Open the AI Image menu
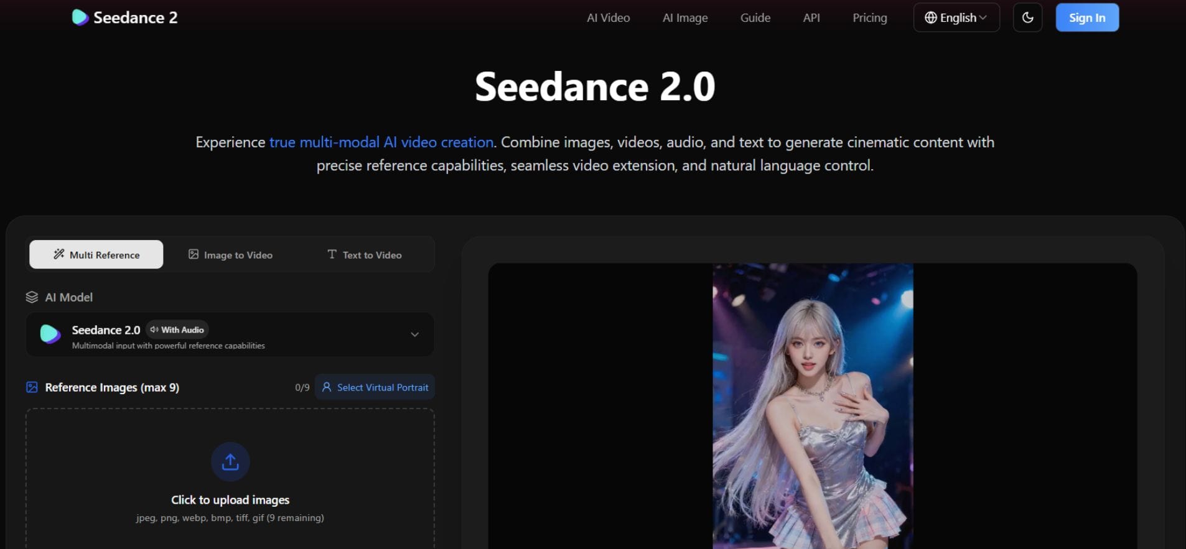This screenshot has width=1186, height=549. (685, 18)
